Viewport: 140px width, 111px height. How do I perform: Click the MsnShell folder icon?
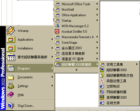[57, 9]
